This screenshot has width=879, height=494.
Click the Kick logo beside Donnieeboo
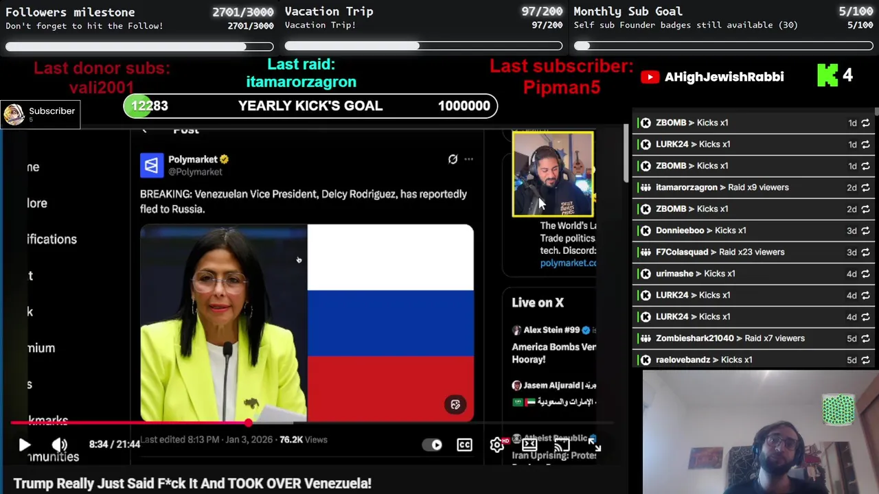646,231
